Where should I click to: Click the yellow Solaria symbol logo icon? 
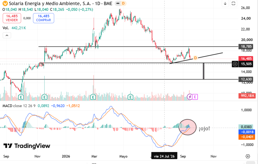(5, 3)
